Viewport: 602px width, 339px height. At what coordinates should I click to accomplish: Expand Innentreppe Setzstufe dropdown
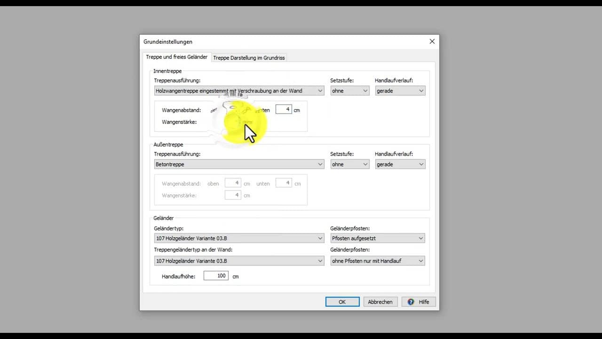click(x=349, y=91)
